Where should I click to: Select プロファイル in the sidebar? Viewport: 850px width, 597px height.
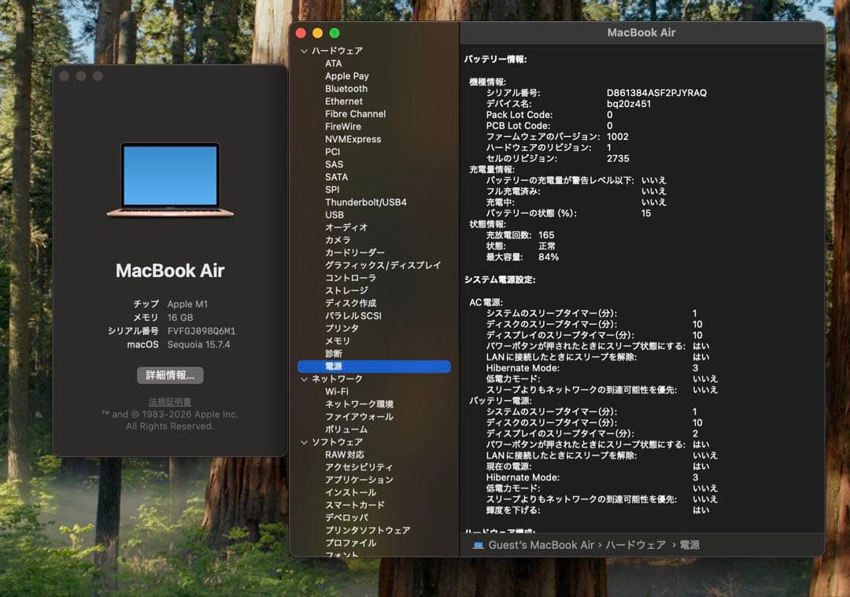click(350, 543)
